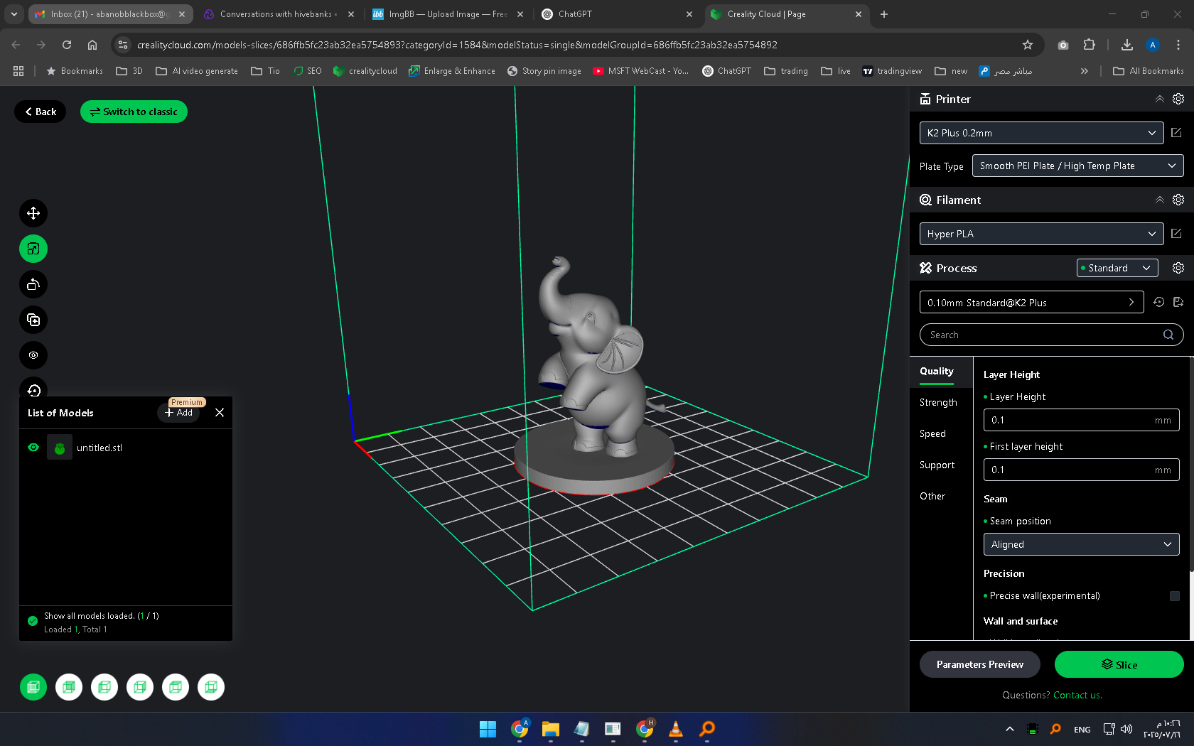Switch to the Other tab

[x=932, y=496]
